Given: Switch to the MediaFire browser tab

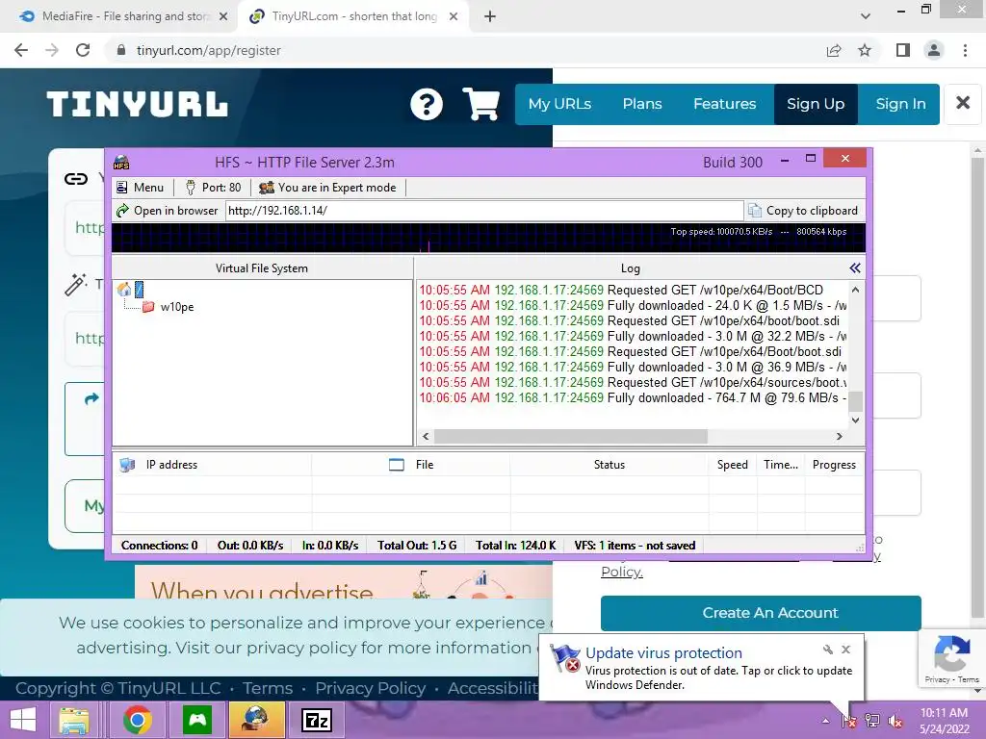Looking at the screenshot, I should coord(119,16).
